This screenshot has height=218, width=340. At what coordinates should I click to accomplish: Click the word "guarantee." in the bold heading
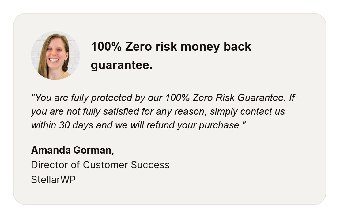pos(122,65)
